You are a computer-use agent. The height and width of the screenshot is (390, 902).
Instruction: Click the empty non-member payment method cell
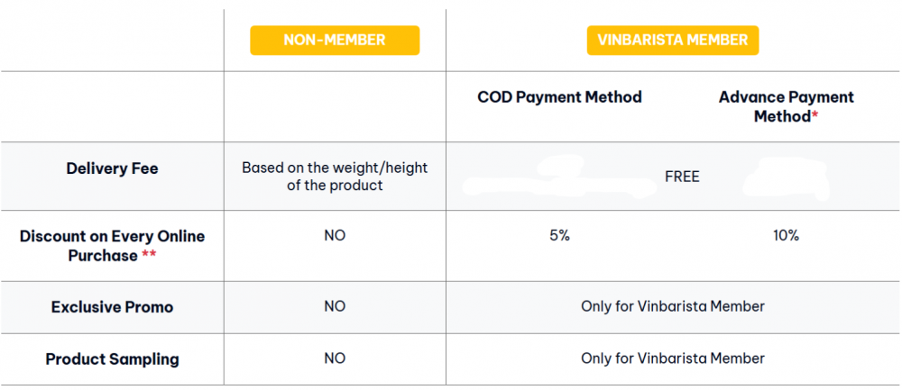click(x=335, y=107)
